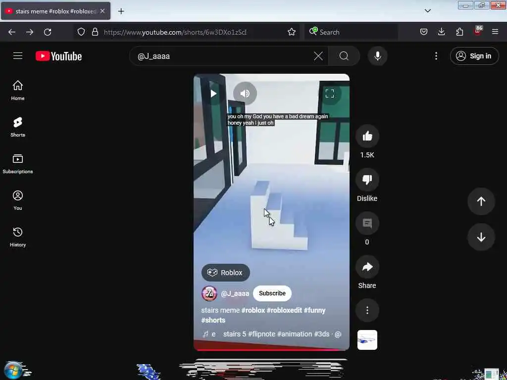507x380 pixels.
Task: Like this Short
Action: pos(367,137)
